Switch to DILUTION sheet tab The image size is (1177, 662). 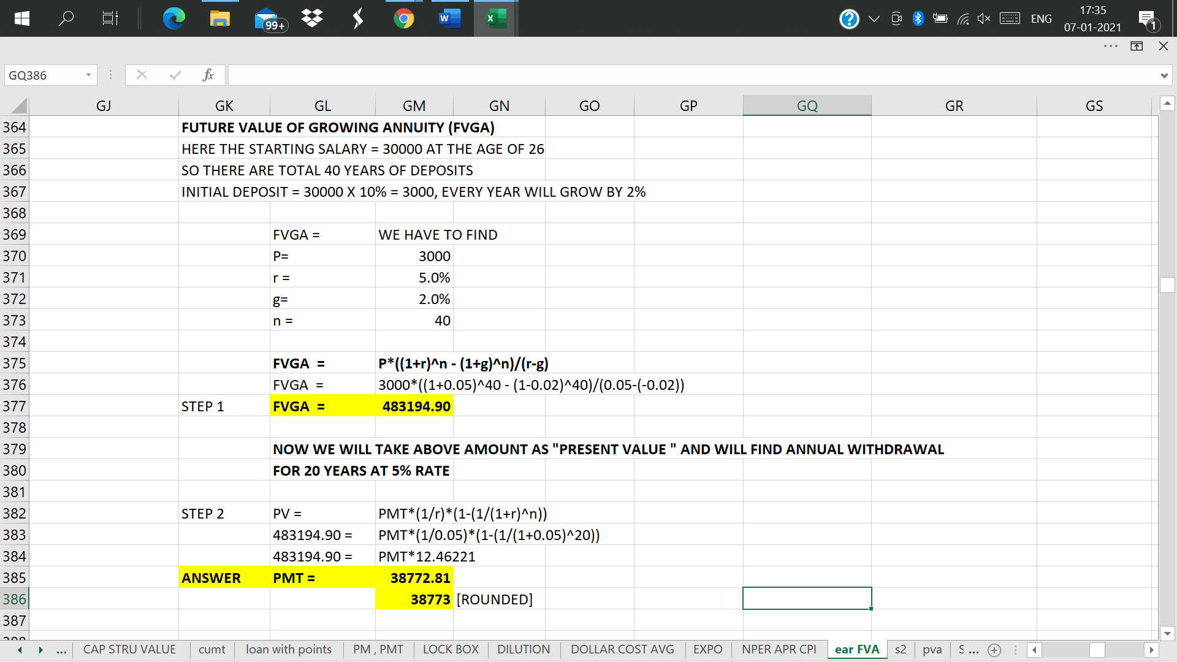(x=524, y=649)
